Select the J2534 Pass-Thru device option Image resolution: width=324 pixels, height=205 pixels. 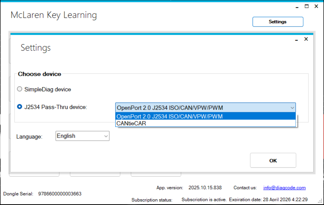point(20,107)
